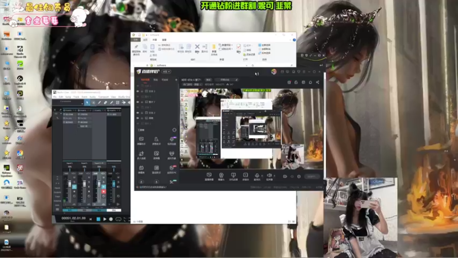Screen dimensions: 458x258
Task: Select the Arrow tool in Studio One toolbar
Action: pyautogui.click(x=87, y=103)
